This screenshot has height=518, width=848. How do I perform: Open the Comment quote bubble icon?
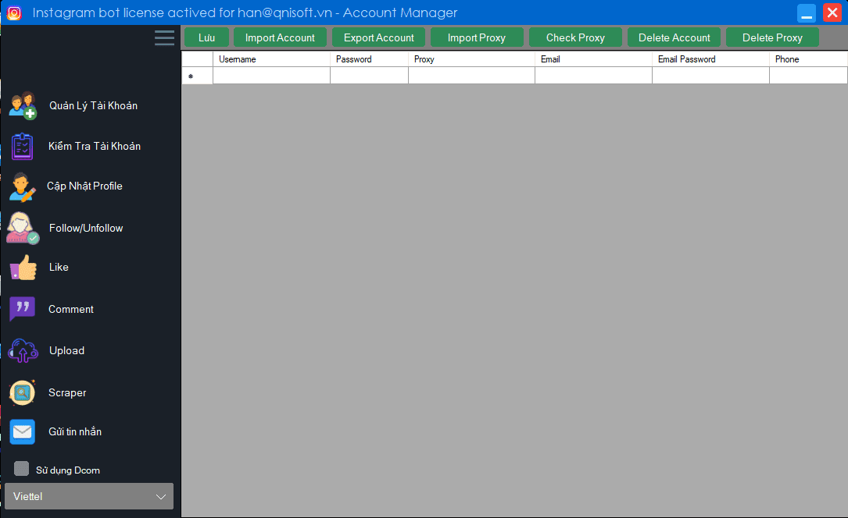coord(22,309)
